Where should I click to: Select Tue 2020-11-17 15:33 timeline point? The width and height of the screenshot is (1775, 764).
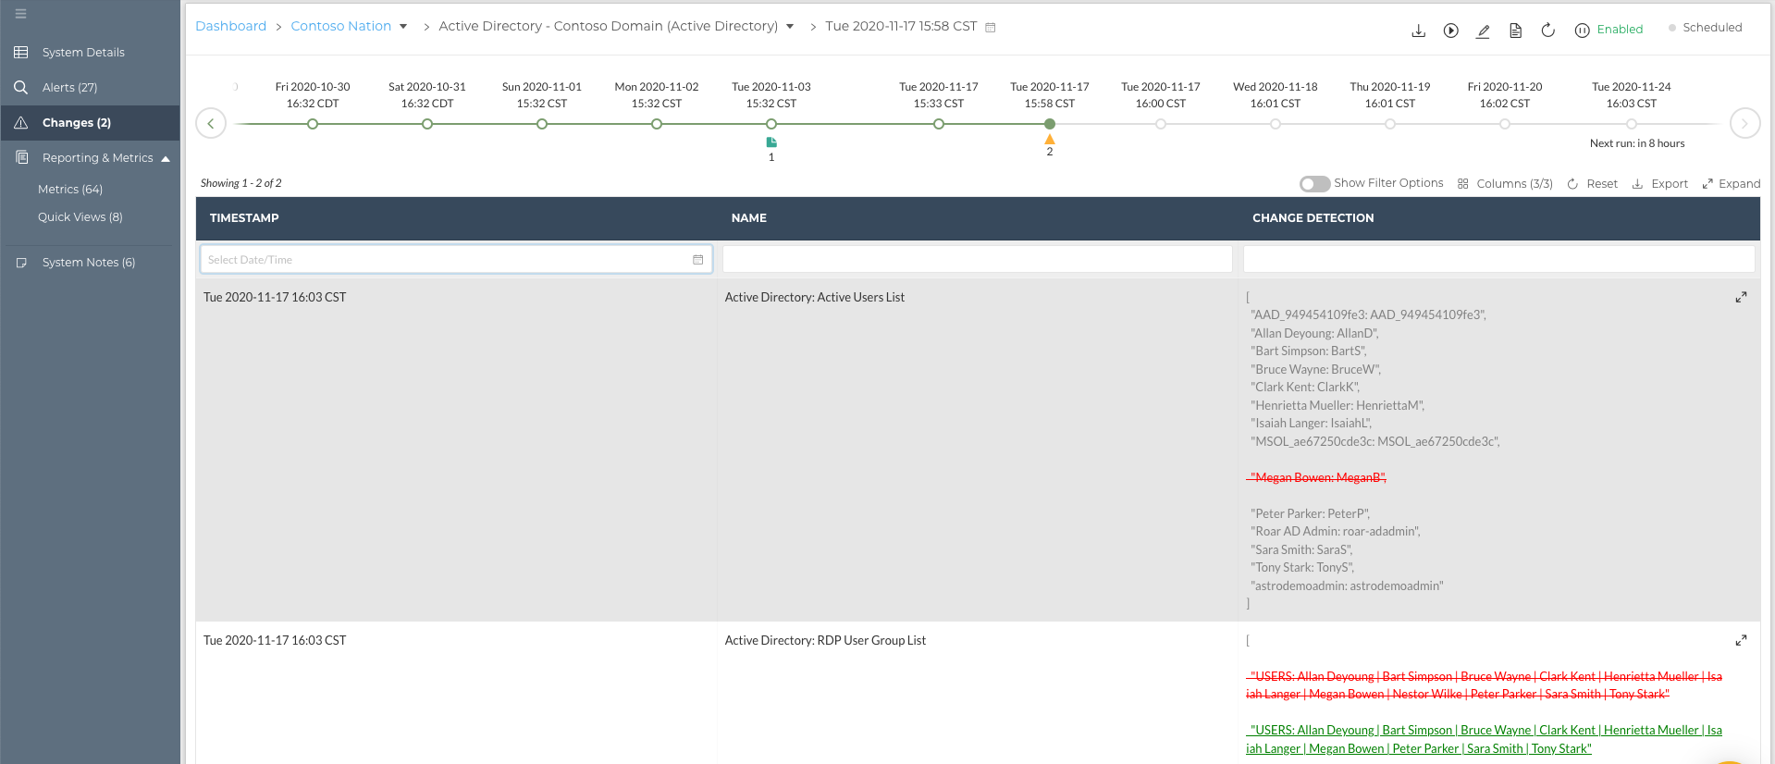939,124
